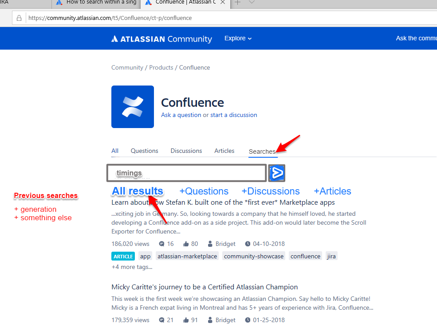Click the atlassian-marketplace tag
This screenshot has height=327, width=437.
(x=187, y=256)
